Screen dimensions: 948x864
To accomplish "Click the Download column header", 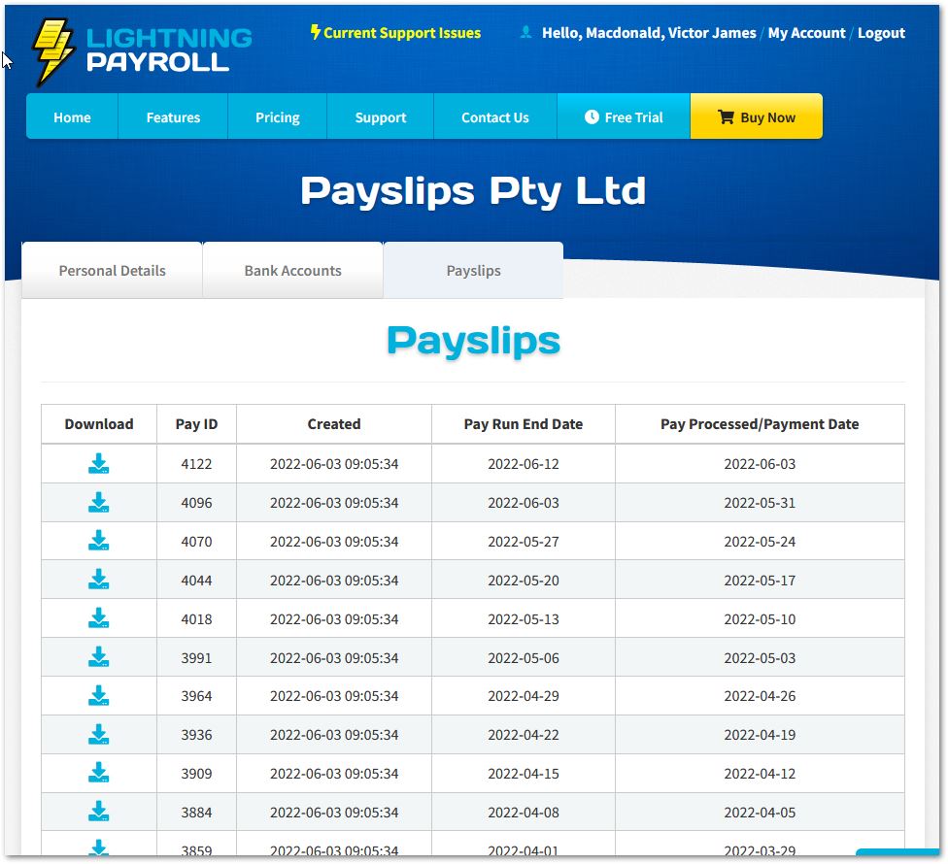I will (x=99, y=424).
